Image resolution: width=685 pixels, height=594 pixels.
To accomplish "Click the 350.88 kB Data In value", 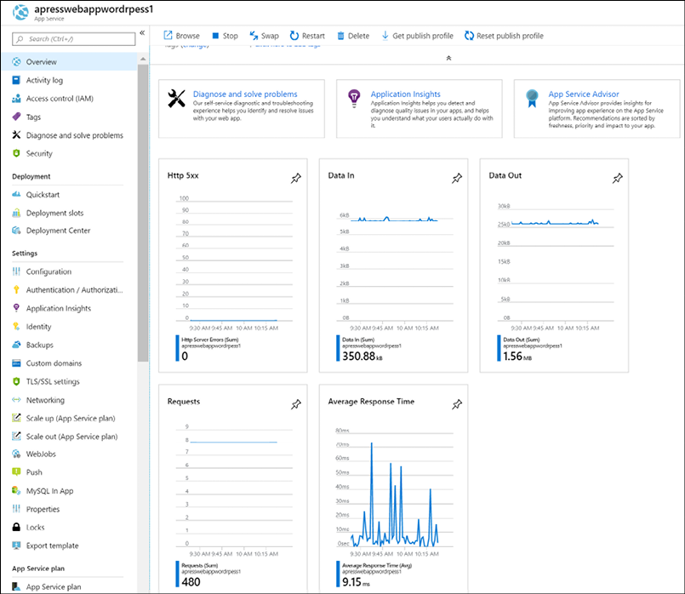I will tap(362, 356).
